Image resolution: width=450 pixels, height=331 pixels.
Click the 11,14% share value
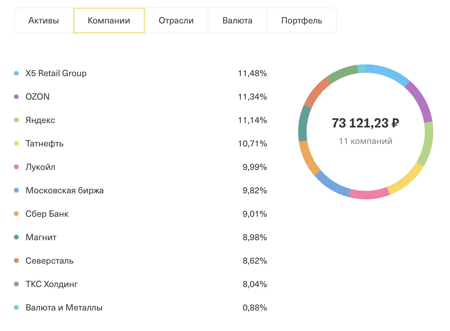pos(252,120)
